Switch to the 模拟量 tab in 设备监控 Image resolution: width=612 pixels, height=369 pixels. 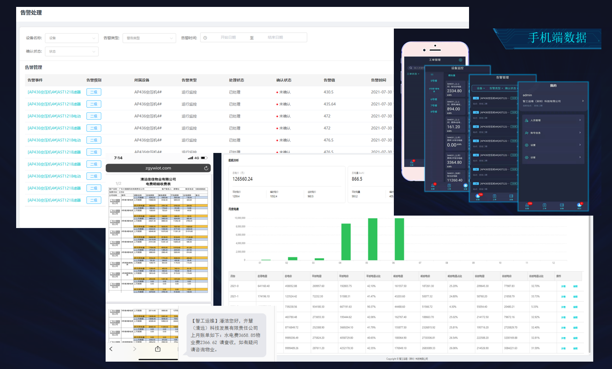[452, 75]
